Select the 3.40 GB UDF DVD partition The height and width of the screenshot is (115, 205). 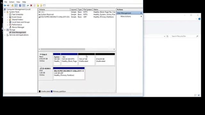click(x=69, y=73)
